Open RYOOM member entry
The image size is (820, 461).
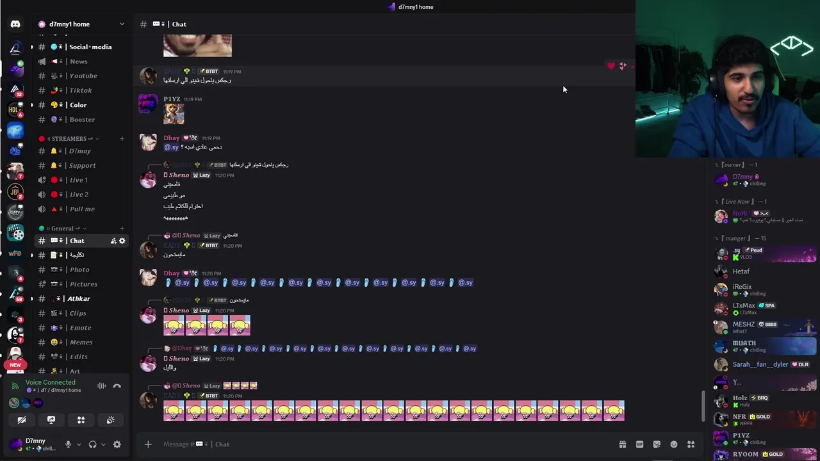[x=766, y=455]
